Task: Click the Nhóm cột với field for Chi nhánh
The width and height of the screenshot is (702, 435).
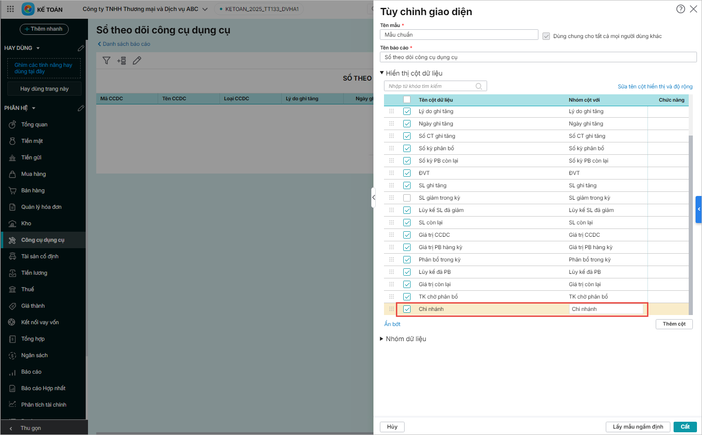Action: click(606, 309)
